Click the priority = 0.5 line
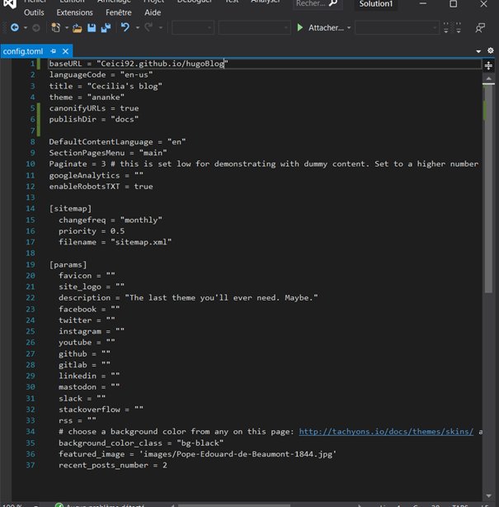The width and height of the screenshot is (499, 507). [x=92, y=231]
